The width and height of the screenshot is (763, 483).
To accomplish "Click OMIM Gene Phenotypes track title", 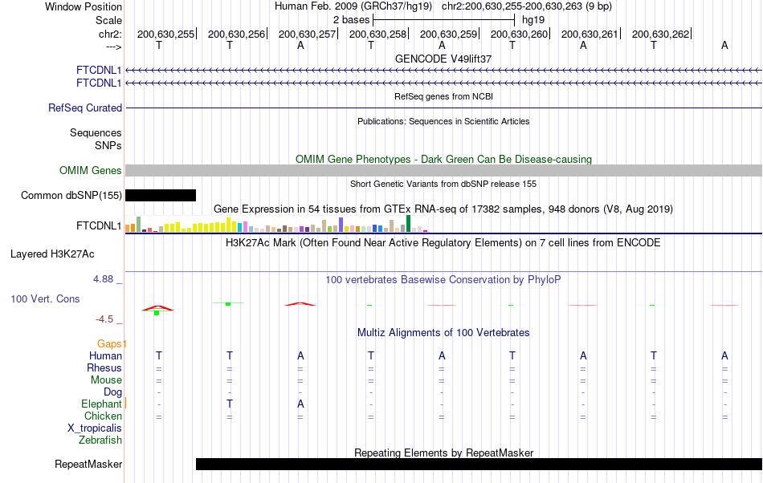I will (x=444, y=159).
